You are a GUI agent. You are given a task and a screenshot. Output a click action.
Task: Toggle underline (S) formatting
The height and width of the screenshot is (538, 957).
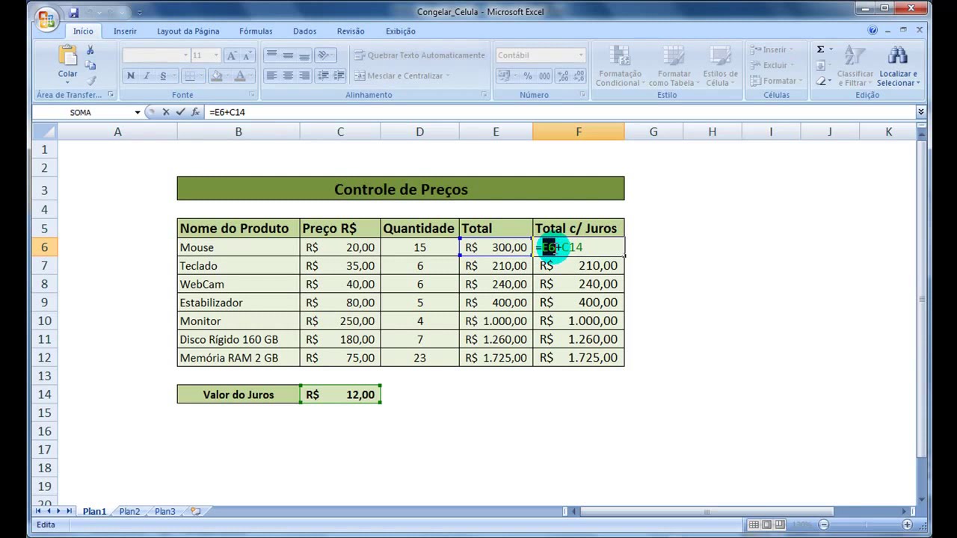coord(163,75)
